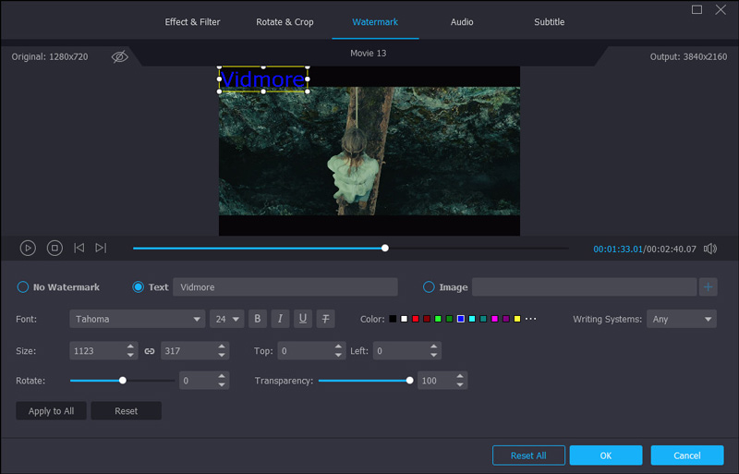This screenshot has height=474, width=739.
Task: Jump to next frame
Action: click(101, 248)
